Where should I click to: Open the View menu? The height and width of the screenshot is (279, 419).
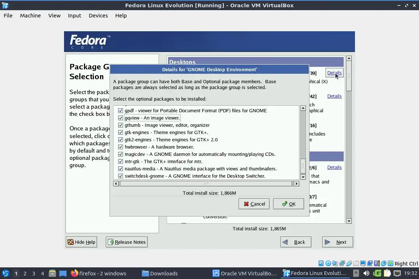click(54, 16)
